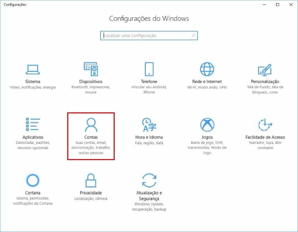Image resolution: width=298 pixels, height=232 pixels.
Task: Click the Jogos Xbox icon
Action: (x=207, y=125)
